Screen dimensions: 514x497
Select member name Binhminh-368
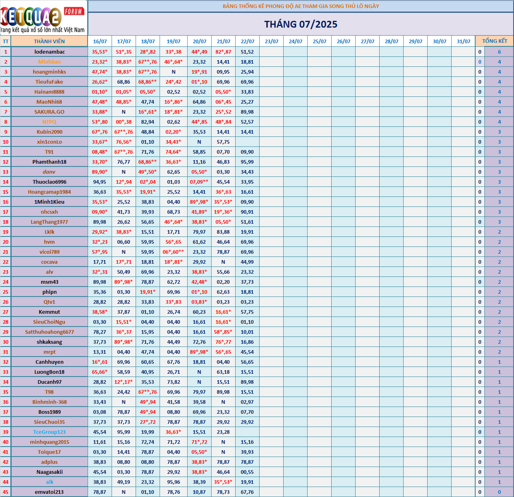coord(50,402)
